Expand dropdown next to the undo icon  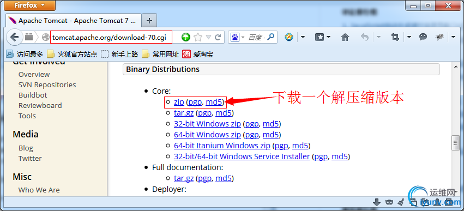(378, 37)
